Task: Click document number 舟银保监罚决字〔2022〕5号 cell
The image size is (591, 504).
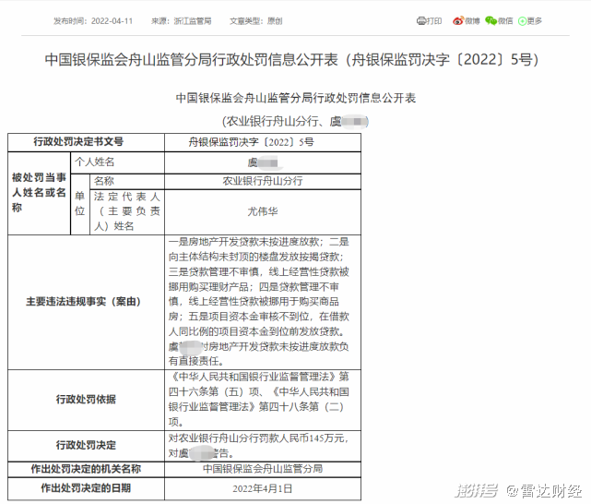Action: click(x=263, y=142)
